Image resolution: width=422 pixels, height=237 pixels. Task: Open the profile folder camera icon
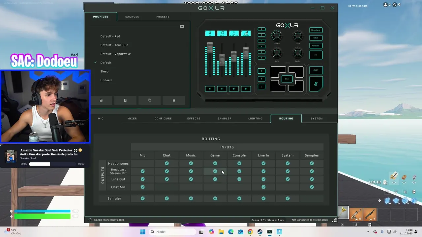(182, 26)
